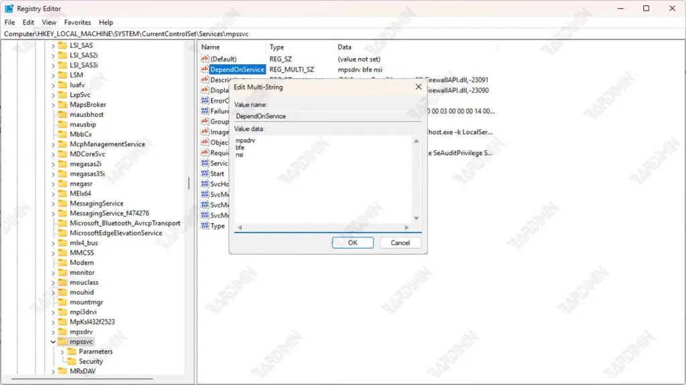Open the Help menu
686x385 pixels.
coord(106,22)
